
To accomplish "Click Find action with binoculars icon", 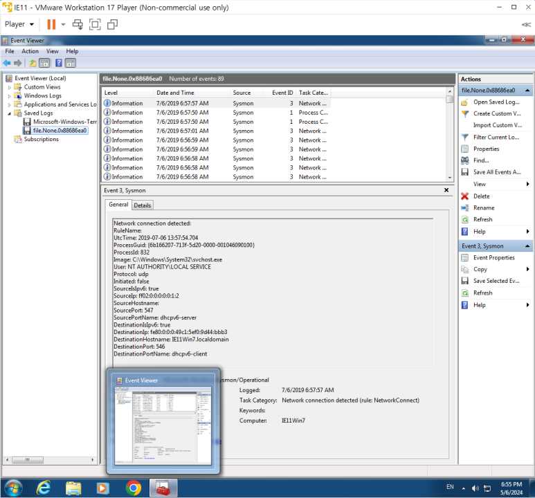I will tap(481, 160).
